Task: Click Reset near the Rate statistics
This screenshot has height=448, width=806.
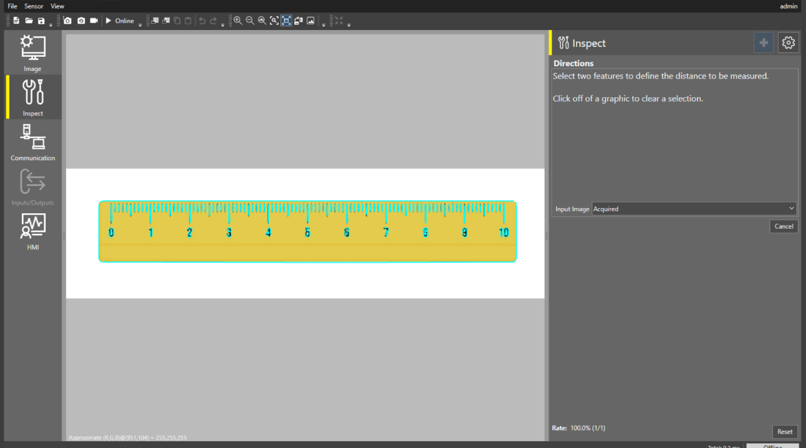Action: click(785, 431)
